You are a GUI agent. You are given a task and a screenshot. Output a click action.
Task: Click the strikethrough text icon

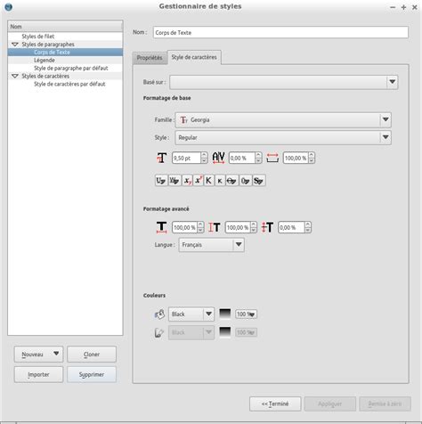point(231,180)
